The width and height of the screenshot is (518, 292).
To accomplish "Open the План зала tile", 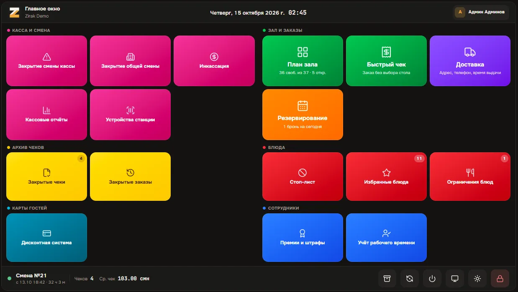I will tap(303, 61).
